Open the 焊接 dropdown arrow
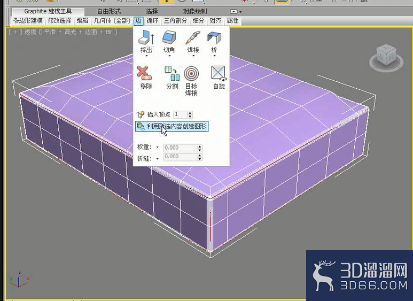 point(193,56)
